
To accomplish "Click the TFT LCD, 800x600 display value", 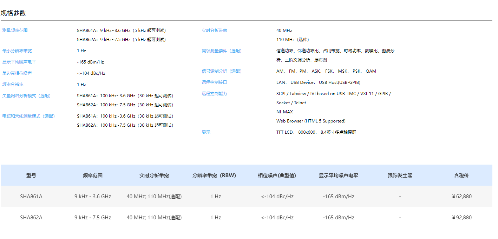I will pos(316,132).
